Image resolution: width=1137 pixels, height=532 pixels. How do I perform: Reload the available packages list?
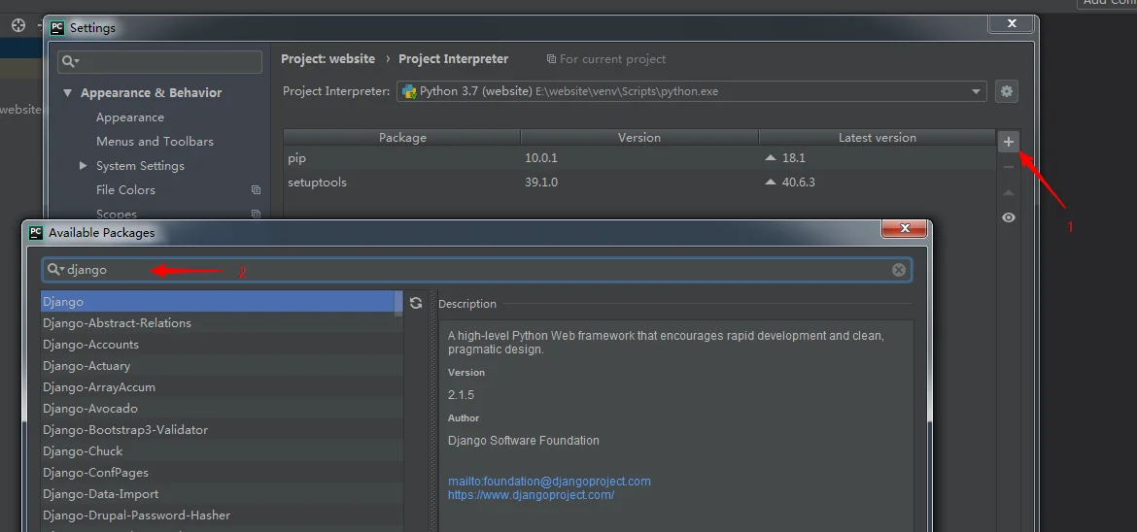(x=416, y=303)
